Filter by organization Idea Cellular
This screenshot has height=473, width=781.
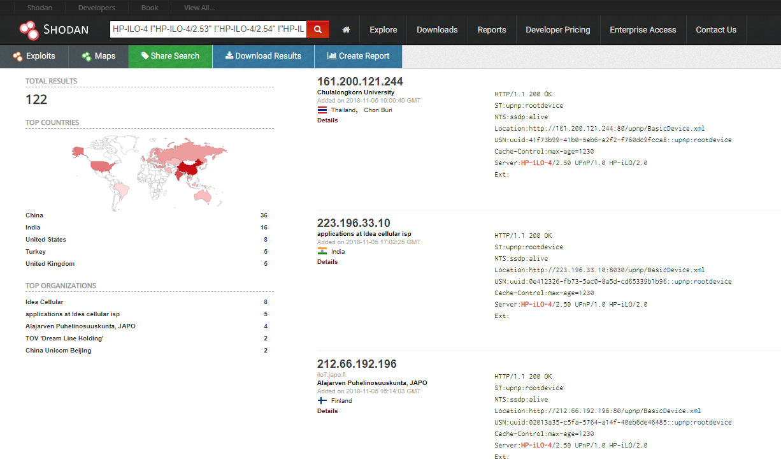click(45, 302)
